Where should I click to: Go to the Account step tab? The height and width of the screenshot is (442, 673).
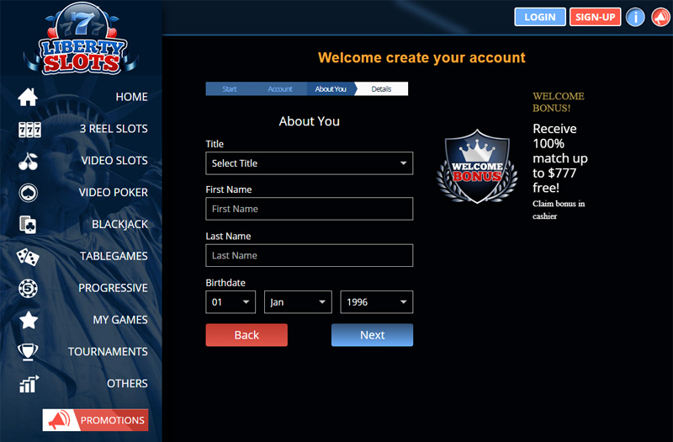[x=280, y=89]
